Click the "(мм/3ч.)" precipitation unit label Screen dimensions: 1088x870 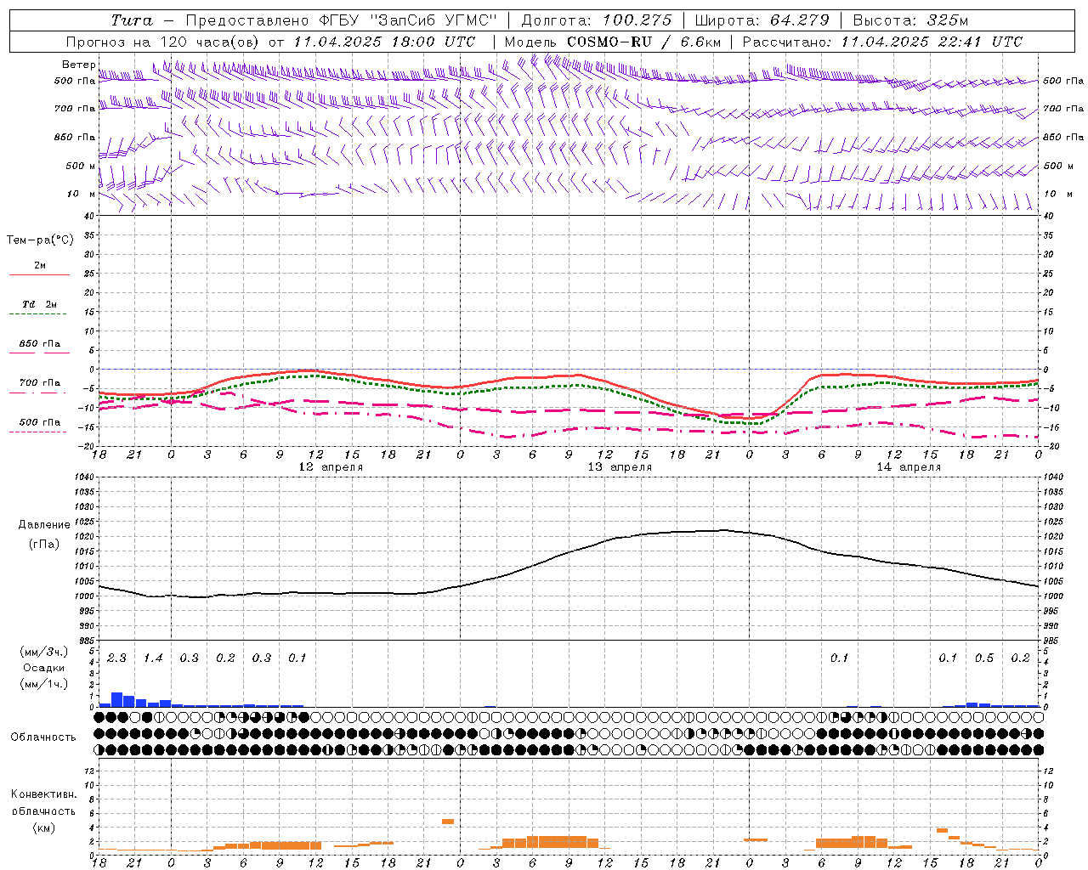click(x=44, y=652)
